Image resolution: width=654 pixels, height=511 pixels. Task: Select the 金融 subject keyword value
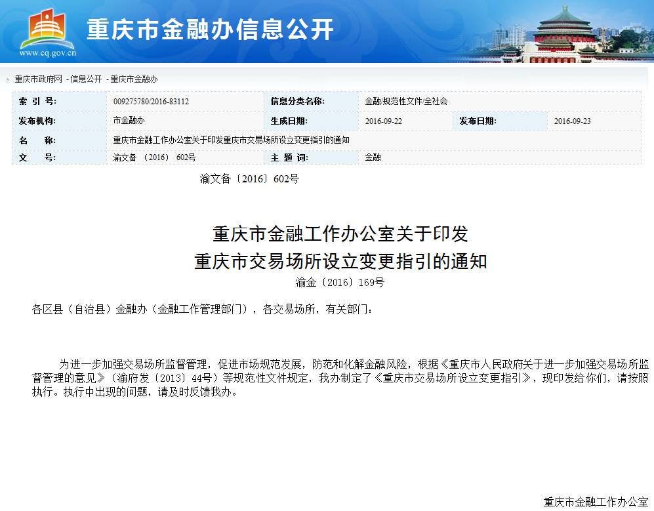click(373, 157)
